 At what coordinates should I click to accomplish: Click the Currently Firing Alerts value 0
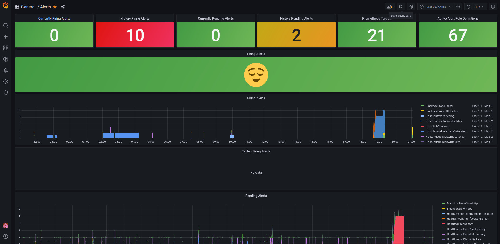click(x=54, y=35)
